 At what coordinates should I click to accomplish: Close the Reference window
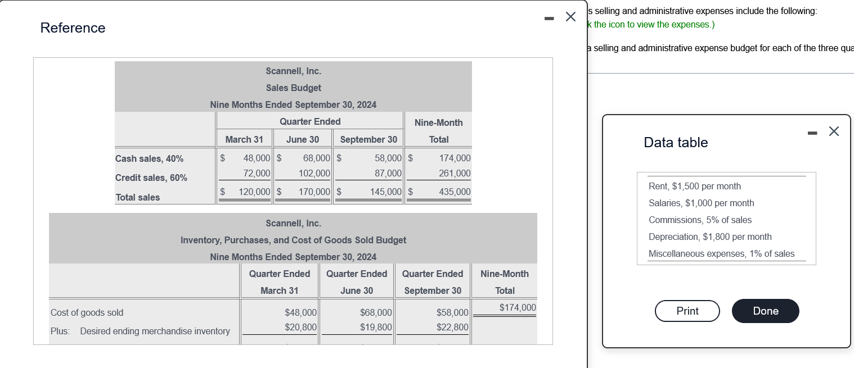[x=570, y=17]
